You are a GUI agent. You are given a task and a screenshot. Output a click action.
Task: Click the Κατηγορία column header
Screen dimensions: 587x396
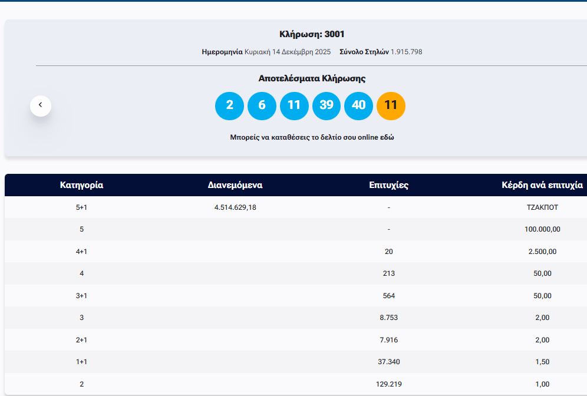click(81, 185)
